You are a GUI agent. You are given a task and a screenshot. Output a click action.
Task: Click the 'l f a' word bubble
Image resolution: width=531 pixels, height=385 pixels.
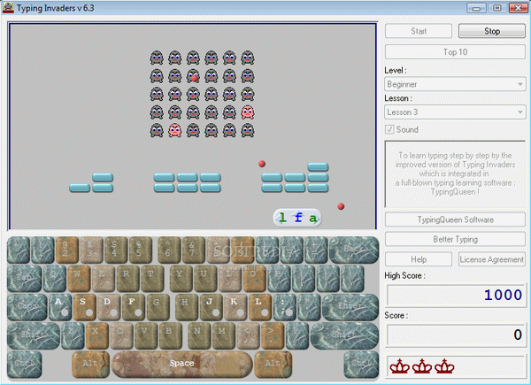pyautogui.click(x=297, y=218)
